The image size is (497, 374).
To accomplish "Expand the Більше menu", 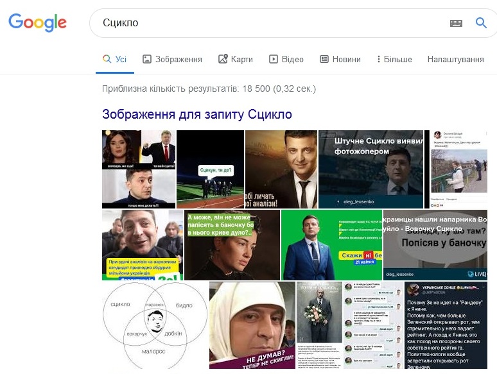I will [394, 59].
